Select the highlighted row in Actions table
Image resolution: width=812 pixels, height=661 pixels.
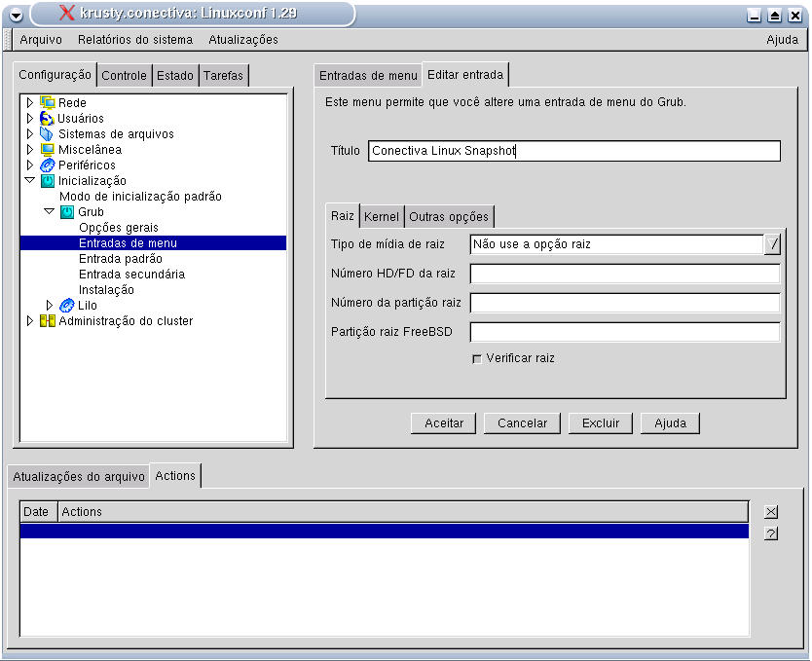pos(385,531)
